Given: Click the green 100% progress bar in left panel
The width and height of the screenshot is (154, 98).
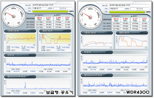Looking at the screenshot, I should coord(50,11).
